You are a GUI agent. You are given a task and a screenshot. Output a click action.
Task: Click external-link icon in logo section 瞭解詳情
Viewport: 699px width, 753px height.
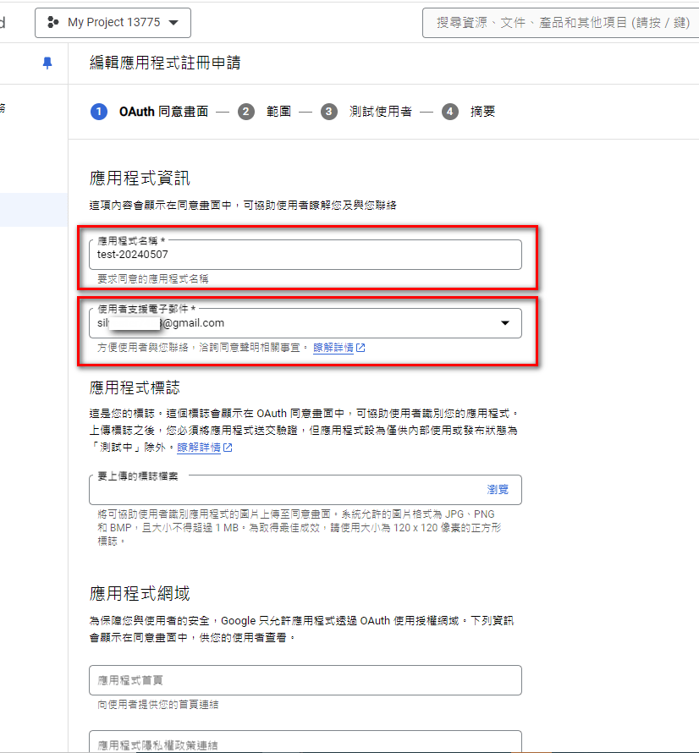pyautogui.click(x=227, y=448)
